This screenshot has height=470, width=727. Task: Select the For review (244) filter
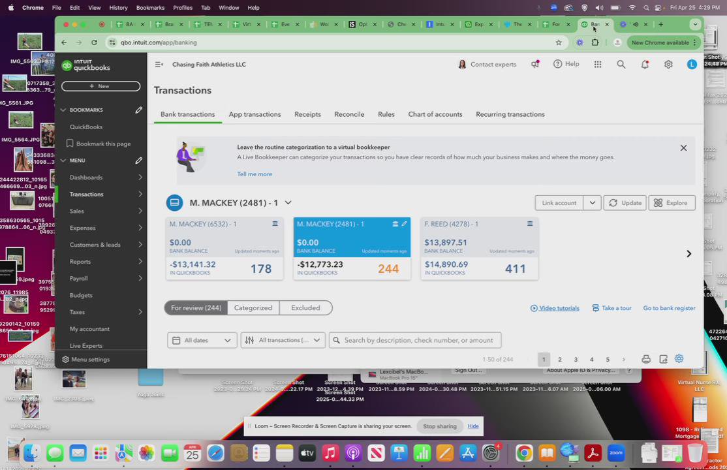[196, 308]
